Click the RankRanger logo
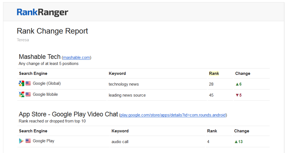Viewport: 287px width, 153px height. click(42, 12)
